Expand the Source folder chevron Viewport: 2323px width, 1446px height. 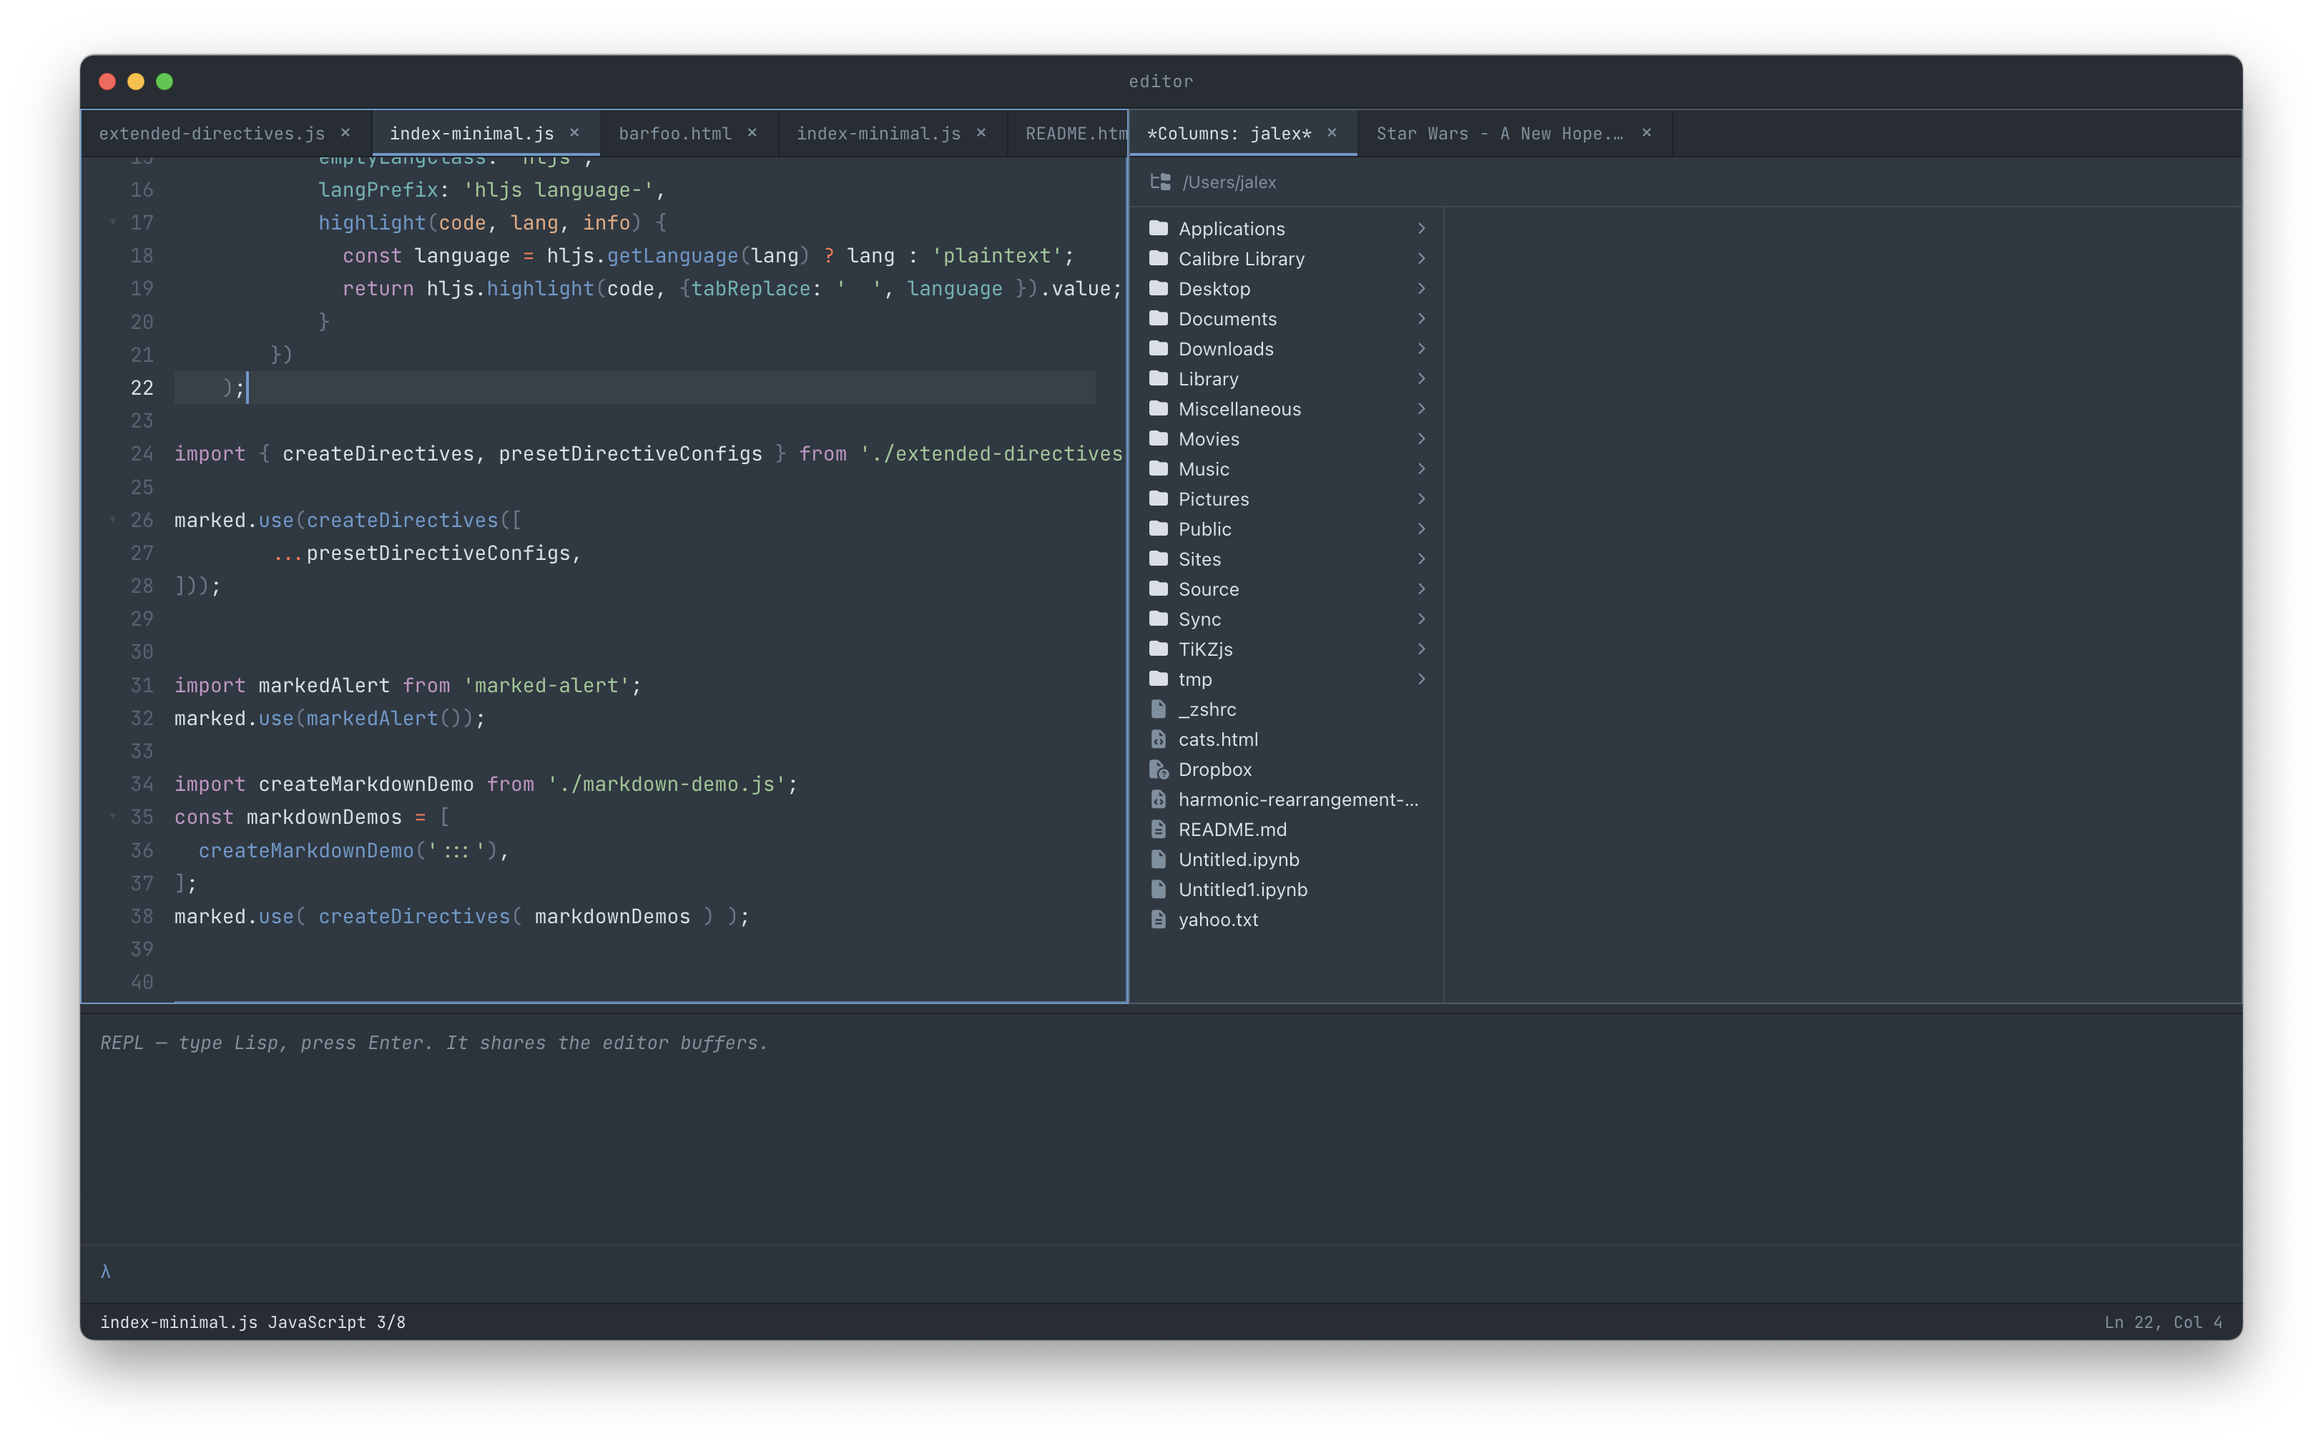pyautogui.click(x=1421, y=588)
